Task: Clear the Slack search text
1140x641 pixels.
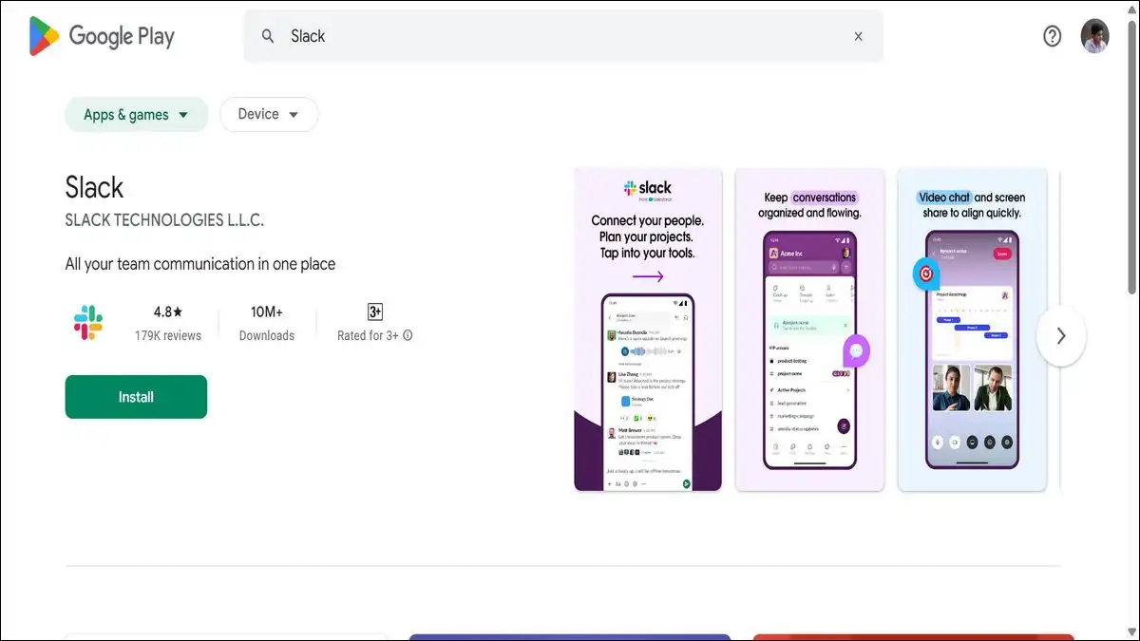Action: (x=858, y=36)
